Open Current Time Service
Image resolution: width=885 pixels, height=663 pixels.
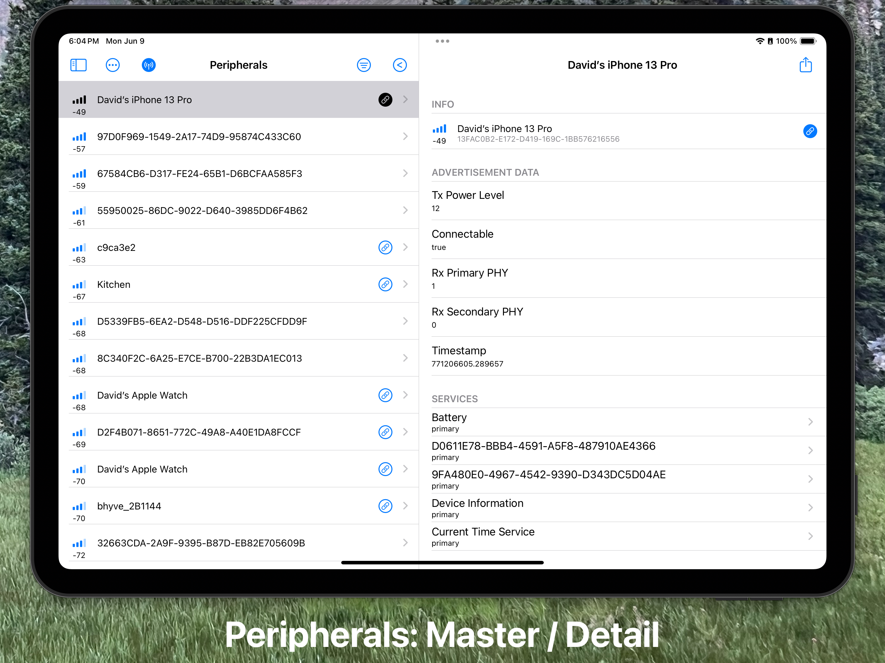point(629,536)
